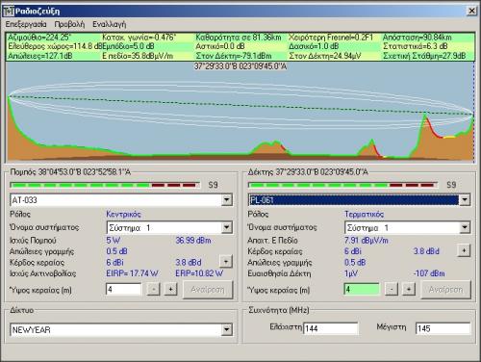The image size is (481, 362).
Task: Click the transmitter Αναίρεση undo button
Action: (x=208, y=290)
